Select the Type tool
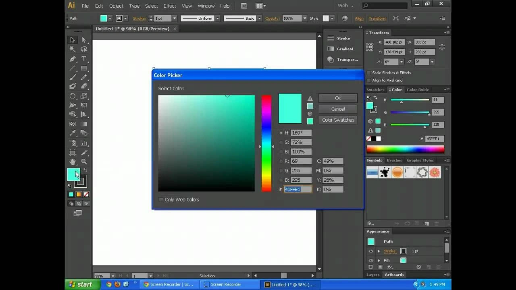Screen dimensions: 516x290 (x=84, y=59)
